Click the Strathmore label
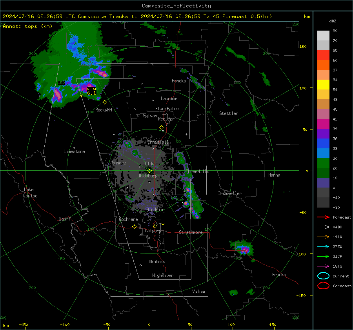Image resolution: width=353 pixels, height=330 pixels. [191, 232]
